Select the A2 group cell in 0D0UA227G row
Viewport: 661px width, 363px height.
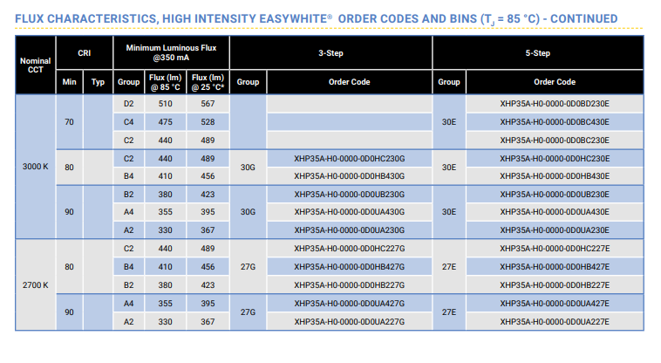[x=128, y=322]
